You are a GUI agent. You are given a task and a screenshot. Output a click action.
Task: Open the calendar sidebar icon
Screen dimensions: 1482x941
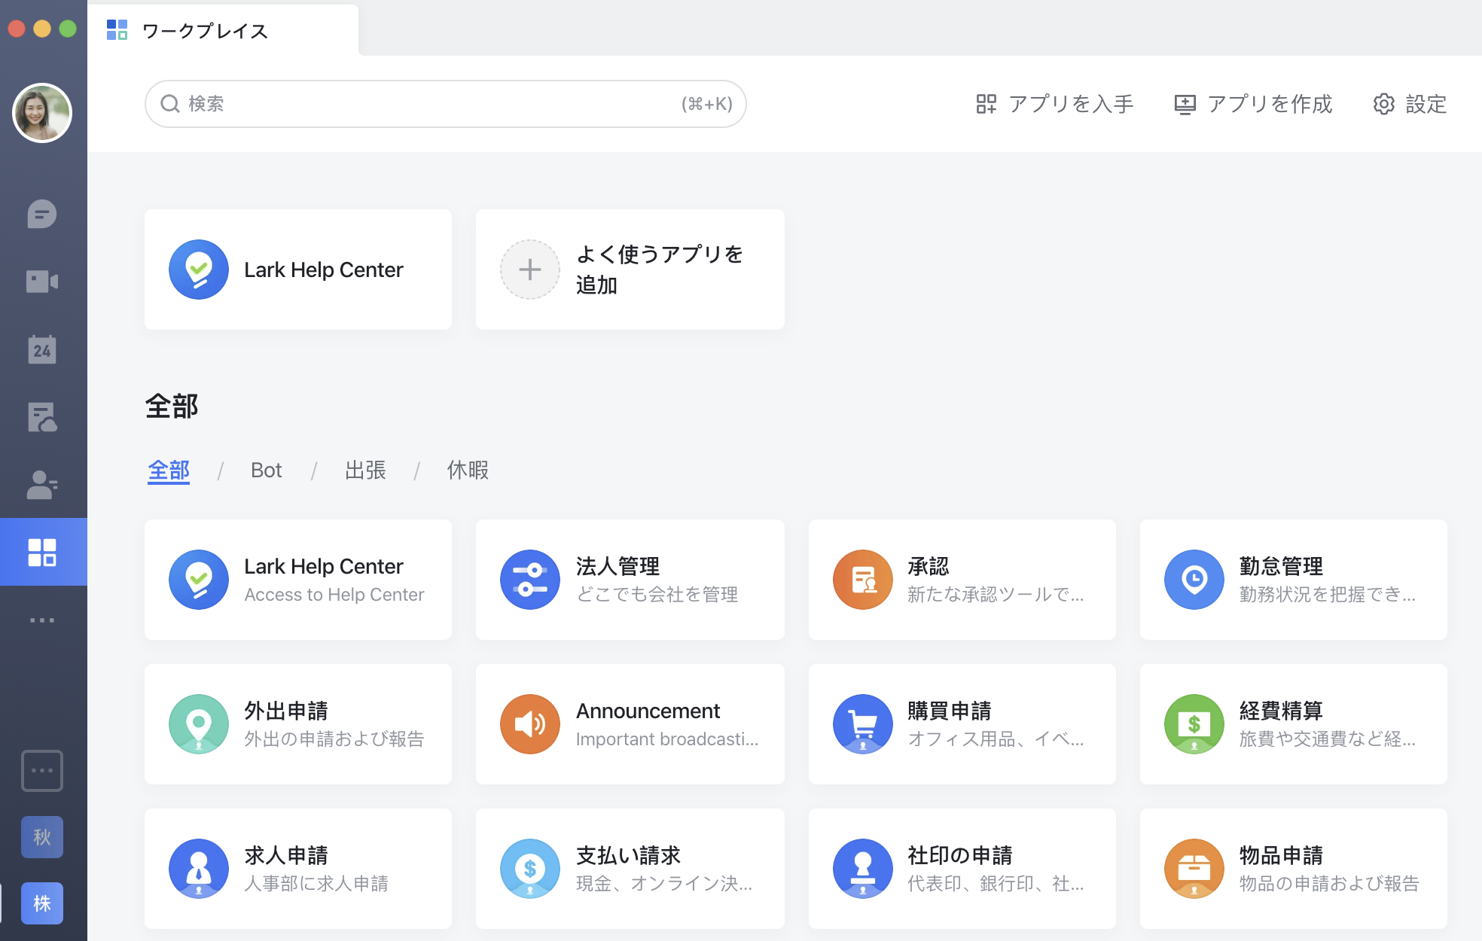pos(42,349)
